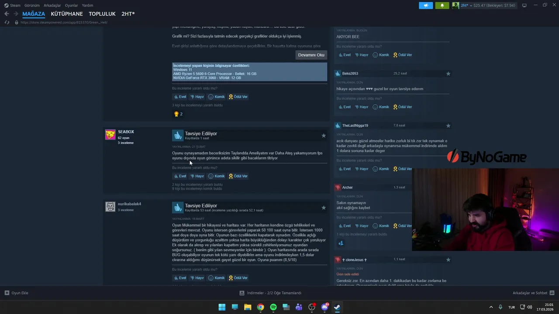Image resolution: width=559 pixels, height=314 pixels.
Task: Open the Oyunlar menu
Action: 71,5
